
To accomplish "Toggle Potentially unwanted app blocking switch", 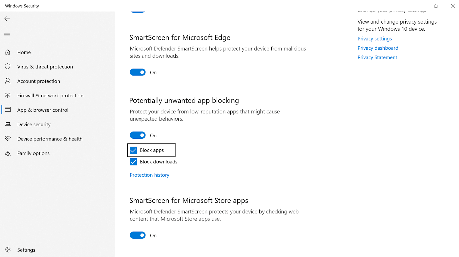I will coord(138,135).
